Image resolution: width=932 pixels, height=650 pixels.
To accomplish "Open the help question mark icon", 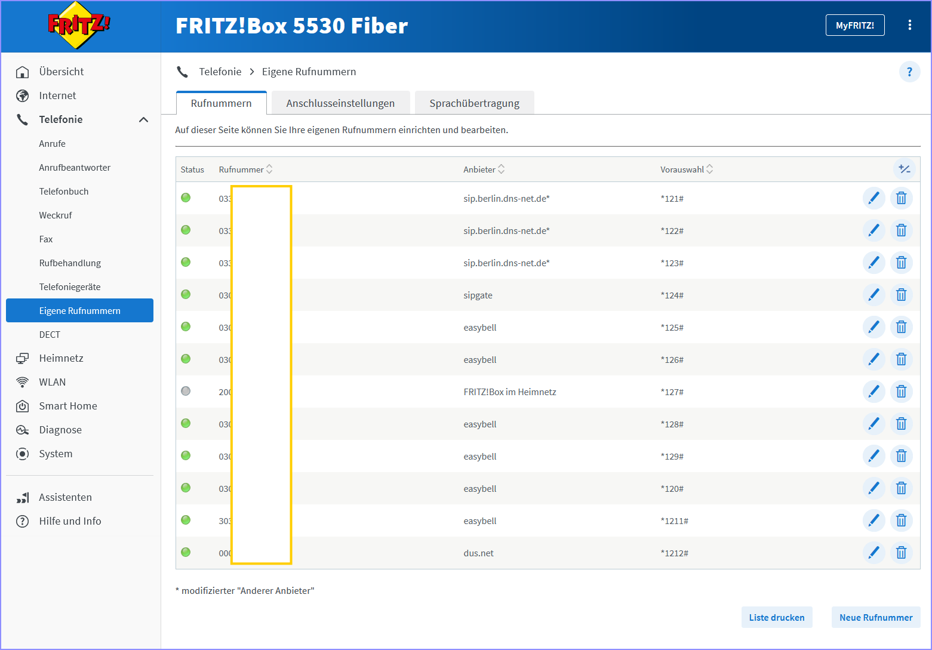I will click(909, 72).
